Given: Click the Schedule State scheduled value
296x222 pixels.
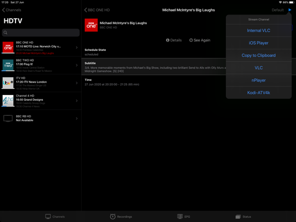Looking at the screenshot, I should click(91, 54).
